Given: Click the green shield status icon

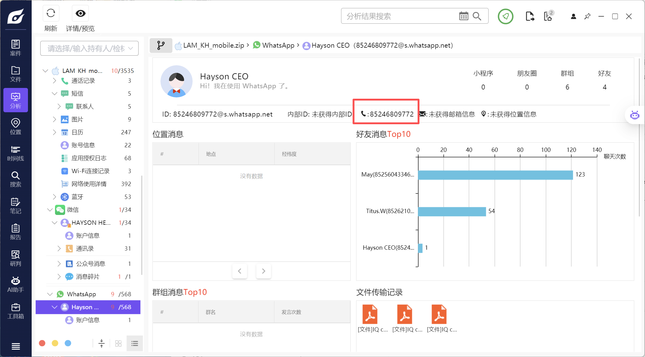Looking at the screenshot, I should (x=505, y=16).
